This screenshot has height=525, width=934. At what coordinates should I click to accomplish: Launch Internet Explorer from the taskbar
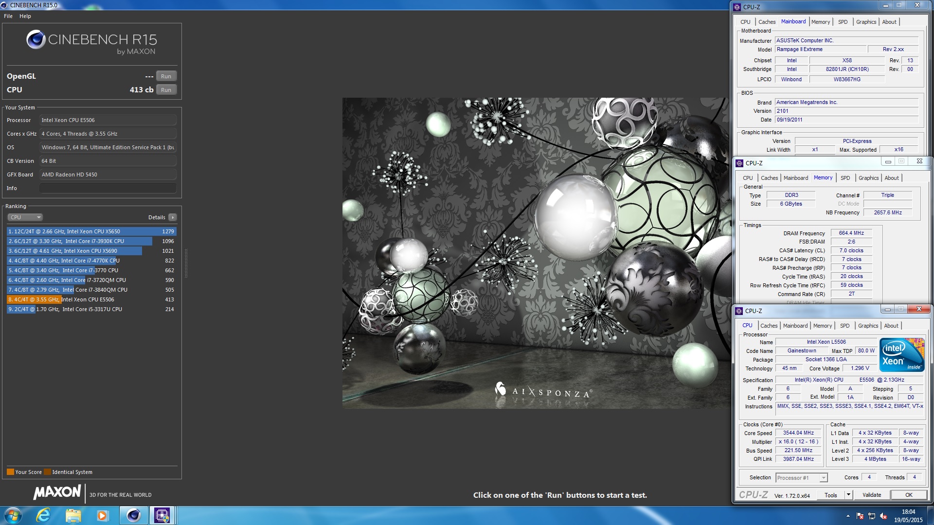[44, 515]
